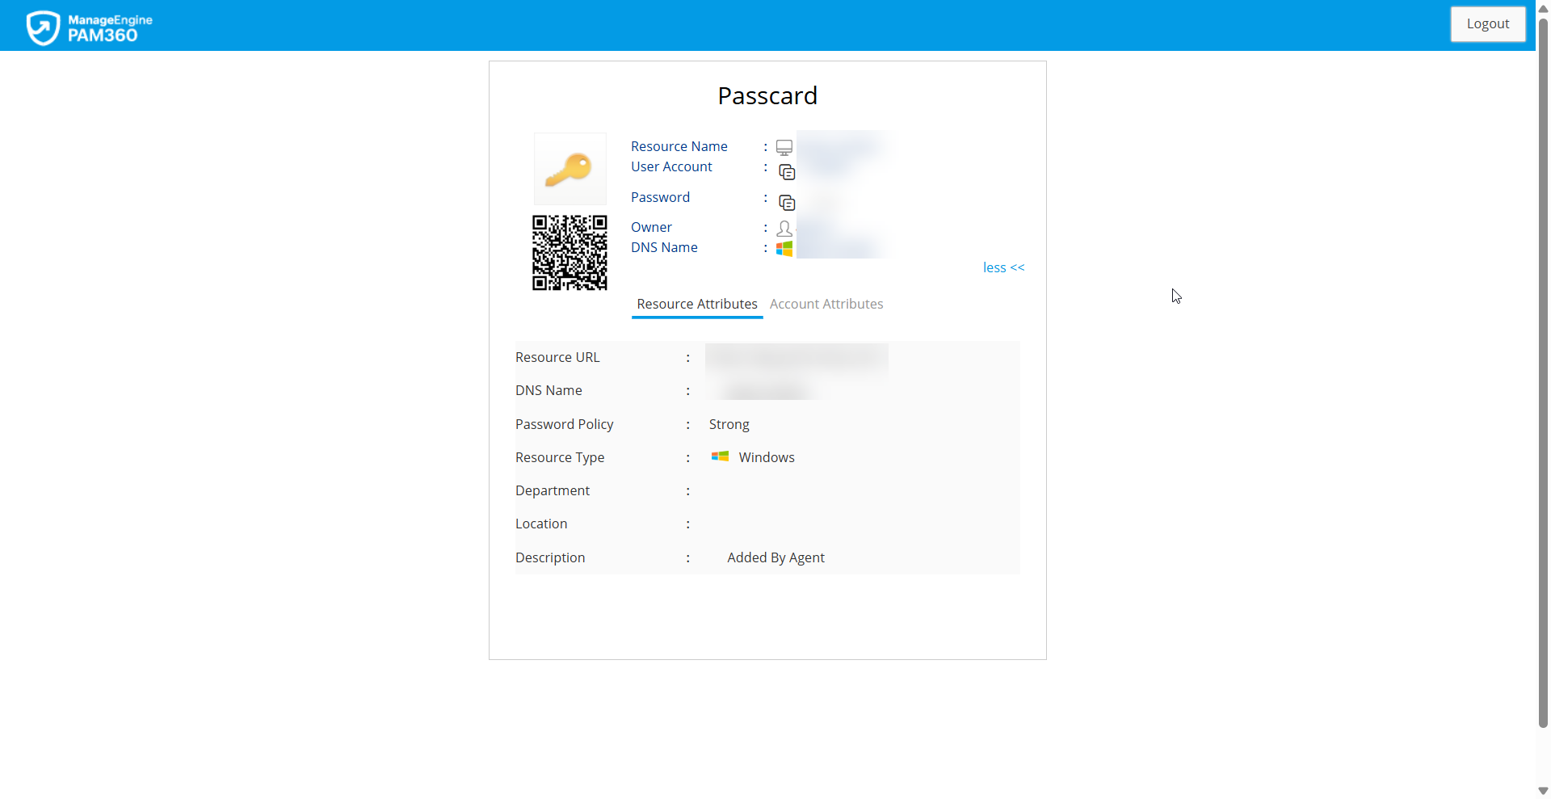Viewport: 1551px width, 799px height.
Task: Copy the Password using its copy icon
Action: coord(786,203)
